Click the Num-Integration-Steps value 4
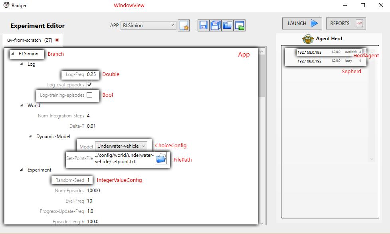Image resolution: width=390 pixels, height=234 pixels. [x=88, y=116]
